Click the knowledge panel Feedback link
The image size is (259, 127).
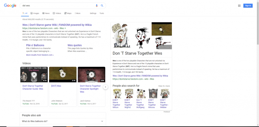166,112
